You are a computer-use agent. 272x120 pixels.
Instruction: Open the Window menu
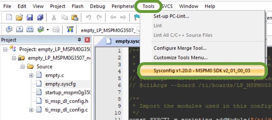[x=189, y=6]
